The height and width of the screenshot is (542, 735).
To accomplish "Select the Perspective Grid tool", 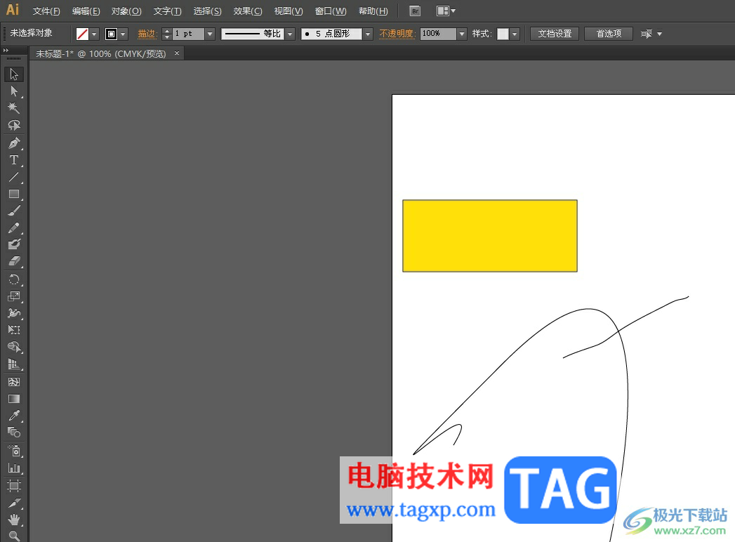I will click(14, 364).
